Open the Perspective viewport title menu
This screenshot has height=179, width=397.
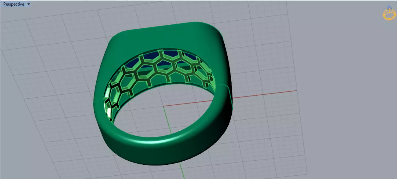13,4
